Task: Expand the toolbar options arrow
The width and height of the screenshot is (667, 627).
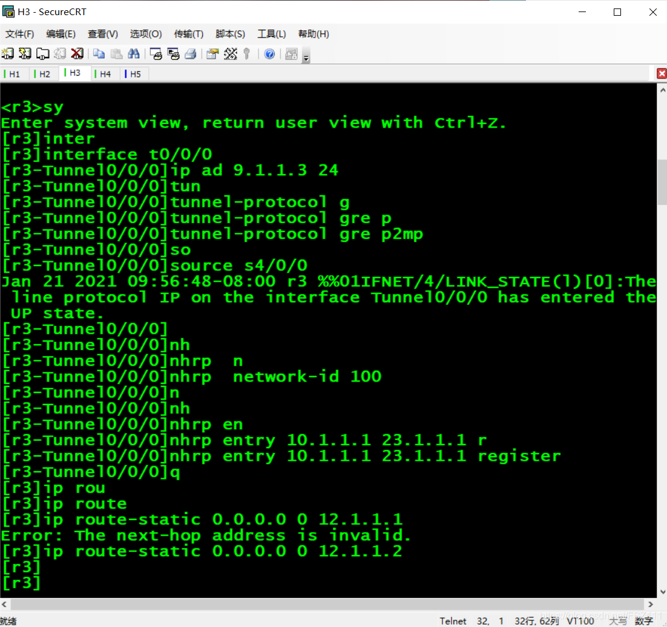Action: click(306, 55)
